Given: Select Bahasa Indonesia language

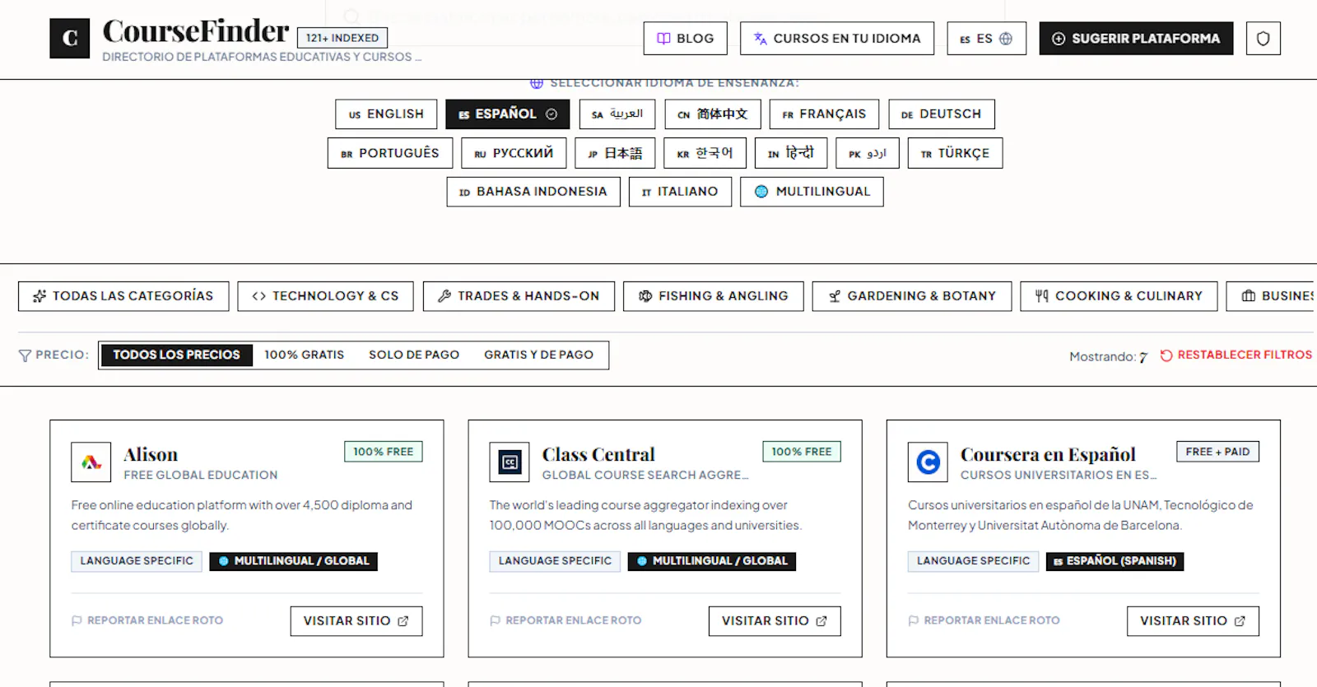Looking at the screenshot, I should click(533, 192).
